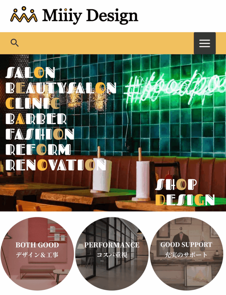
Task: Click the Miiiy Design site title
Action: (90, 16)
